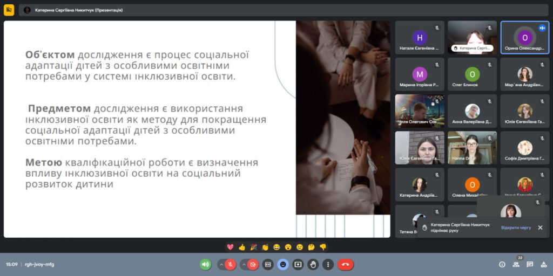Screen dimensions: 553x276
Task: Click the green audio speaker button
Action: [205, 265]
